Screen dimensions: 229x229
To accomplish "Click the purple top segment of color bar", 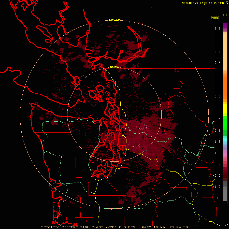I will tap(225, 25).
